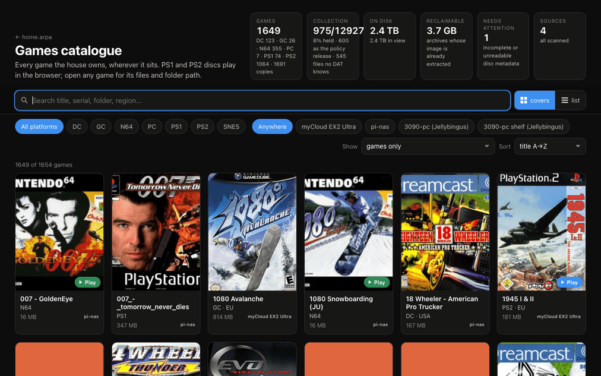The height and width of the screenshot is (376, 601).
Task: Filter by PS1 platform
Action: (x=176, y=127)
